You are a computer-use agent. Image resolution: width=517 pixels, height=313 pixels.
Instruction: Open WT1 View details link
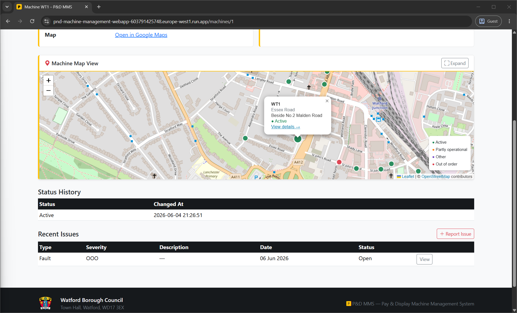pos(285,127)
